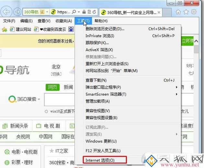Select ActiveX 筛选(X) menu item

128,50
